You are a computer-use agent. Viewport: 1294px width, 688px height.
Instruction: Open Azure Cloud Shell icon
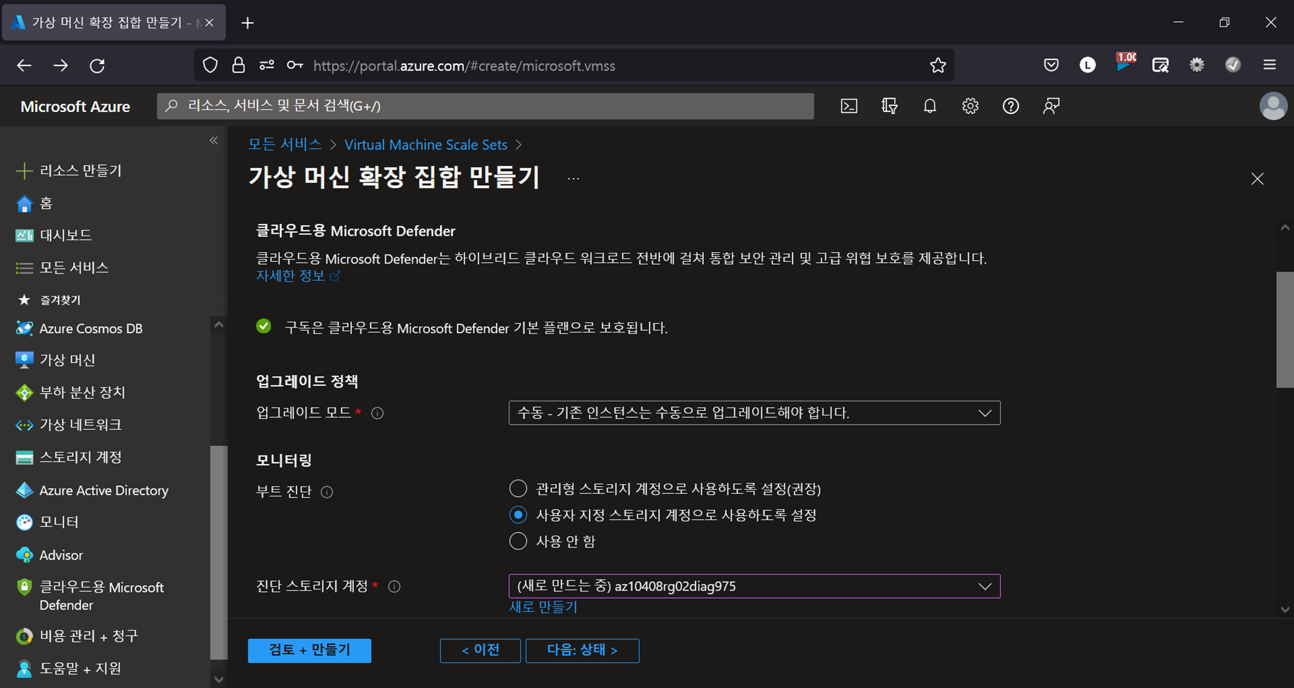pyautogui.click(x=849, y=106)
